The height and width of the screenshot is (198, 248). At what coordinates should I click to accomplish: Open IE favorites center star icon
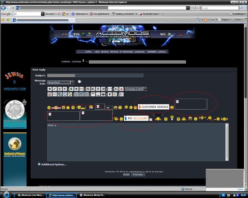pyautogui.click(x=3, y=20)
